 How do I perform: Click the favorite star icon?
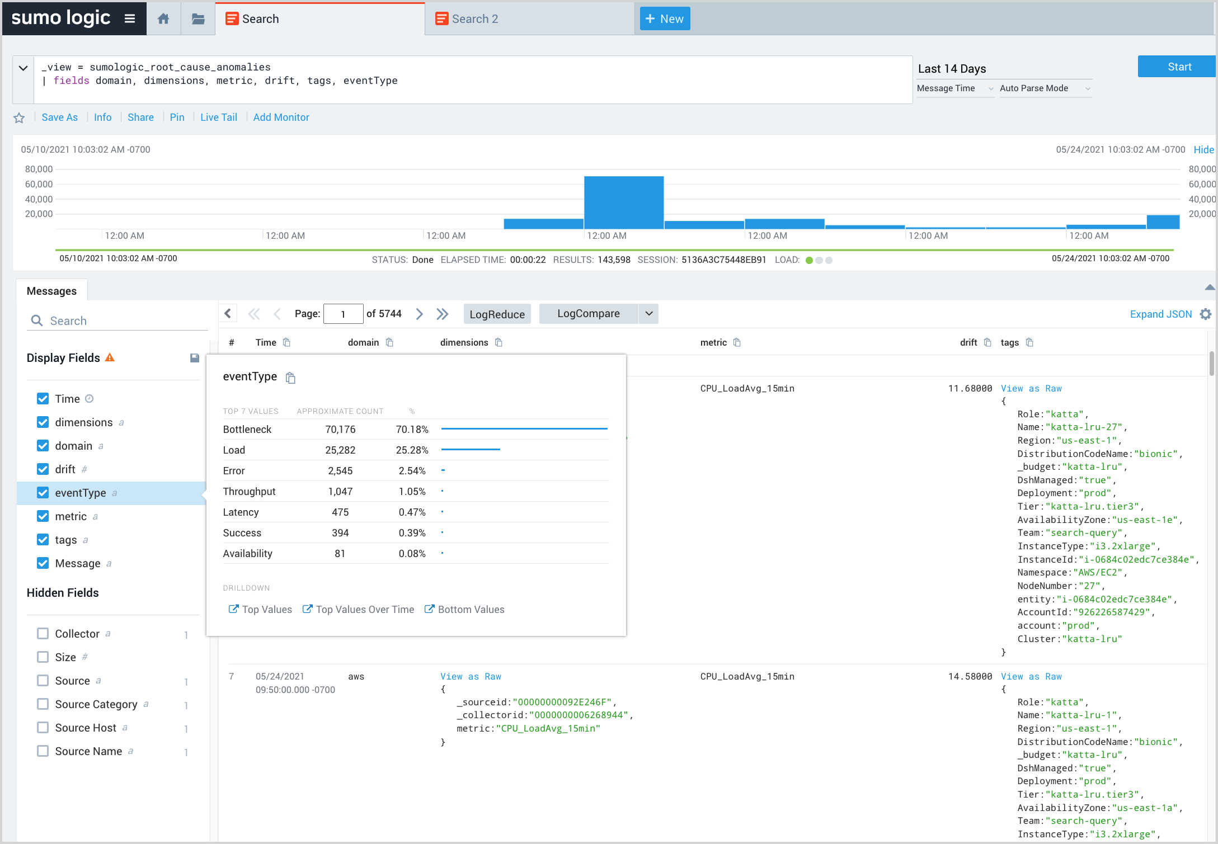[x=19, y=117]
